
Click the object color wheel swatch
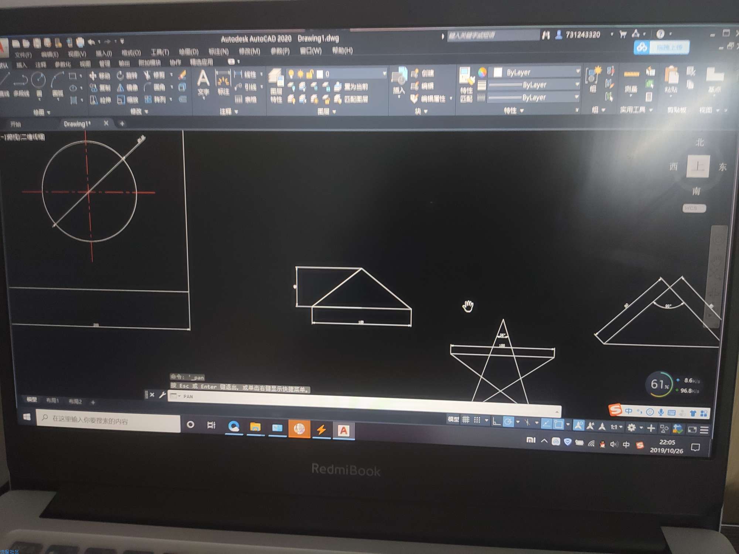point(482,72)
